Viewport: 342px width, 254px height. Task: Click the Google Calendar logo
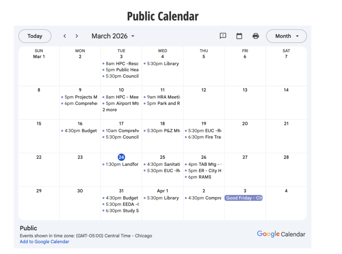281,234
